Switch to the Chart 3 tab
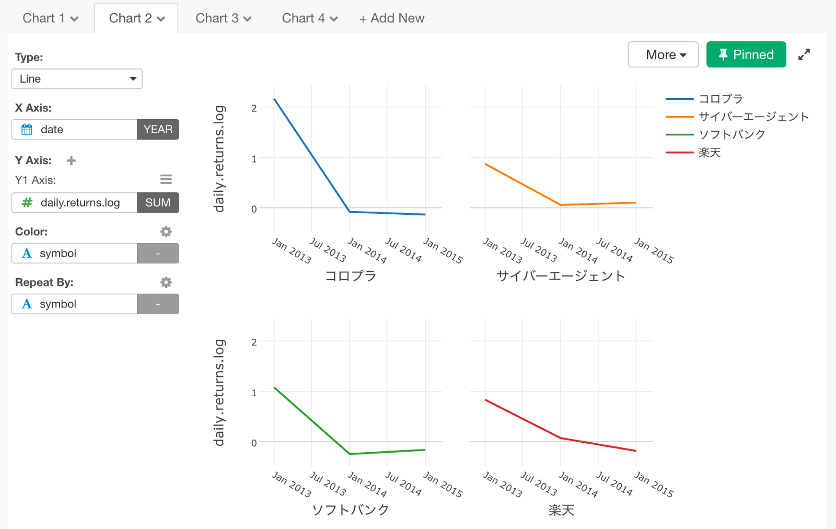Viewport: 836px width, 529px height. [223, 18]
